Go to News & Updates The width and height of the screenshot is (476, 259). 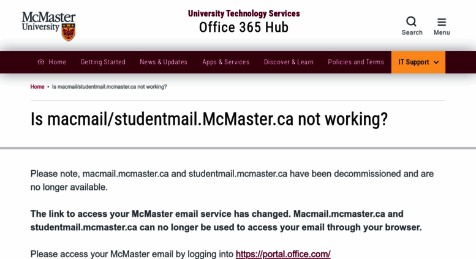coord(164,62)
